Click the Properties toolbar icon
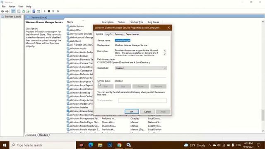265x149 pixels. (x=19, y=11)
